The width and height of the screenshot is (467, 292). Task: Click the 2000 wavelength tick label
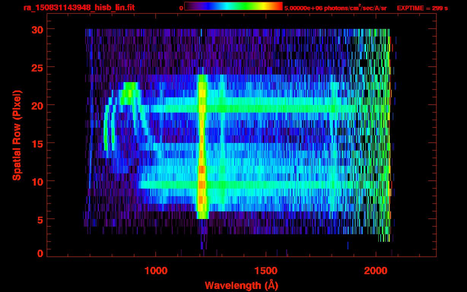click(376, 270)
